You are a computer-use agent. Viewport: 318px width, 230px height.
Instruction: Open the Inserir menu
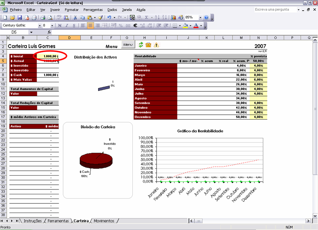pyautogui.click(x=55, y=10)
